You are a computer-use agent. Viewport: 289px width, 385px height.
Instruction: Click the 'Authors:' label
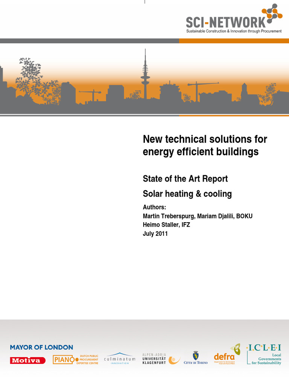click(x=154, y=207)
